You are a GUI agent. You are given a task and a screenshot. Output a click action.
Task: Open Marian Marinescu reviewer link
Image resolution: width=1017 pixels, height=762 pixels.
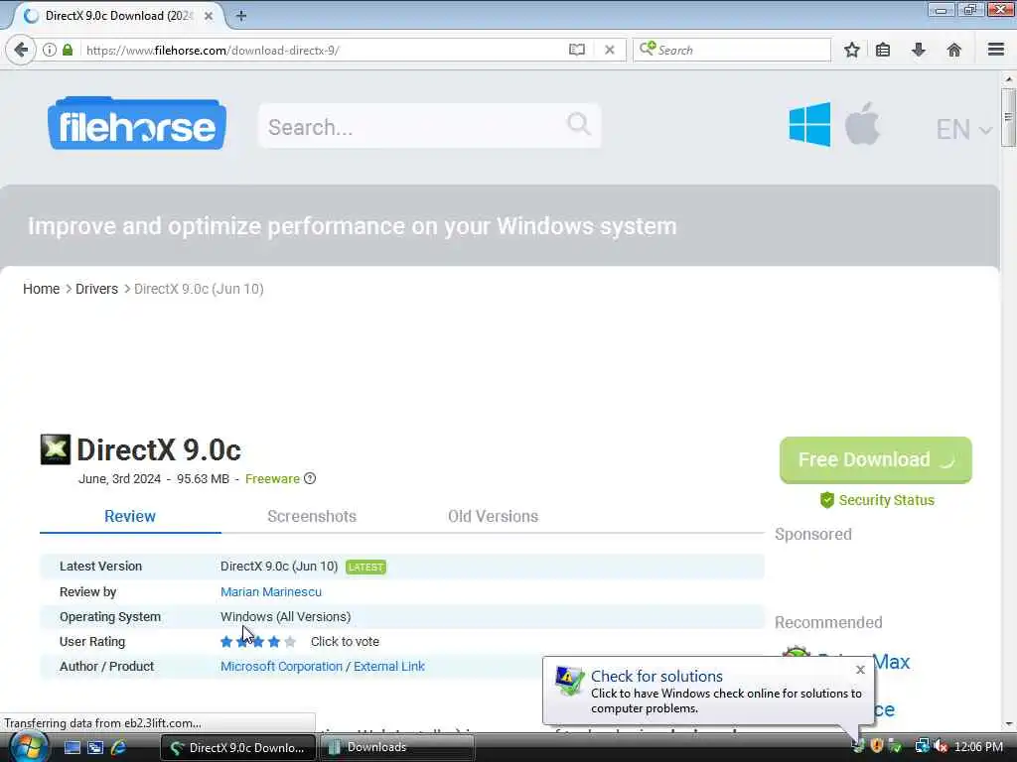[270, 591]
